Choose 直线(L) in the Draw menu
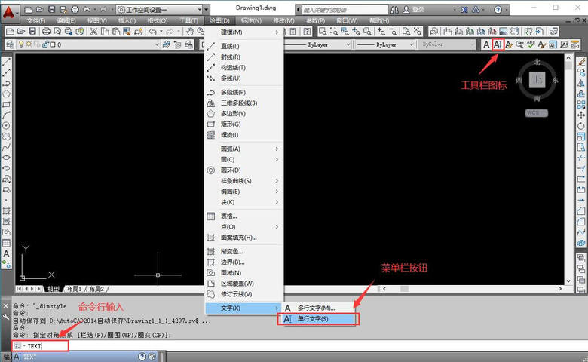Screen dimensions: 588x362 (x=230, y=57)
